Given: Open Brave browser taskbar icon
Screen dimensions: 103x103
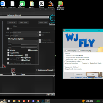Looking at the screenshot, I should coord(29,101).
